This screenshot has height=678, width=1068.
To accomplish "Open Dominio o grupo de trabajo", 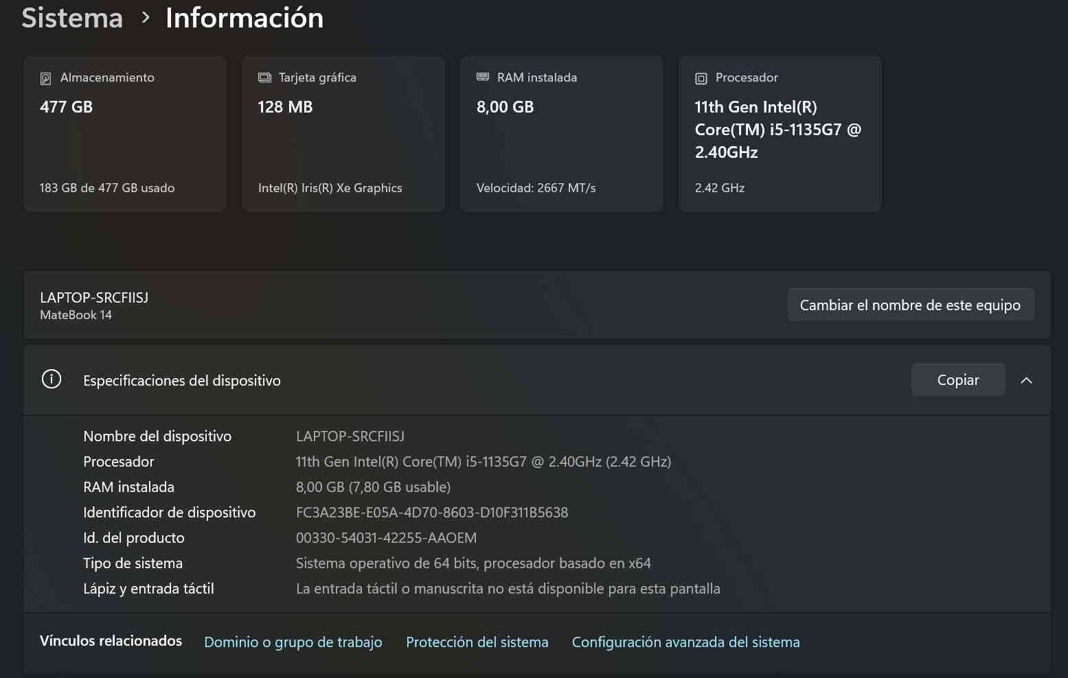I will pos(293,642).
